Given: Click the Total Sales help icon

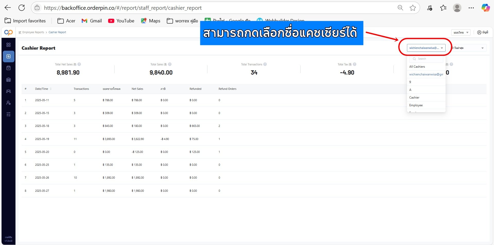Looking at the screenshot, I should (x=170, y=64).
